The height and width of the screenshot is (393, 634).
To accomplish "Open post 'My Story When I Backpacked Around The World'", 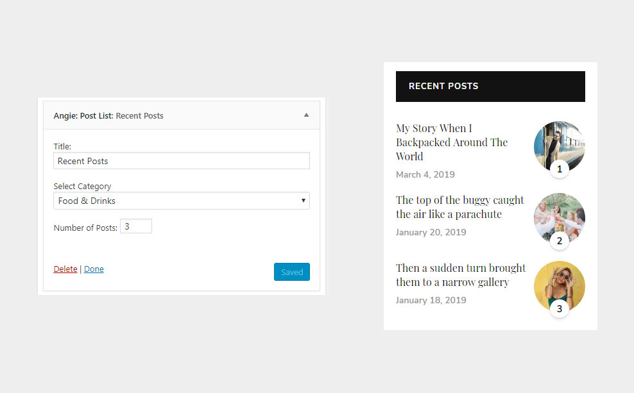I will [x=452, y=142].
